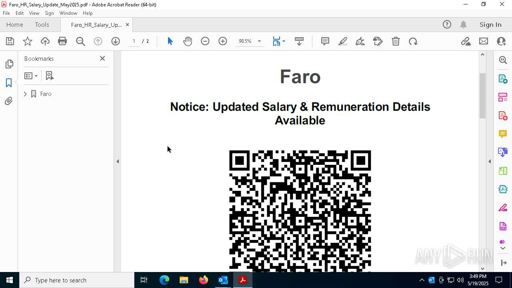Save the PDF file
The height and width of the screenshot is (288, 512).
pyautogui.click(x=10, y=41)
